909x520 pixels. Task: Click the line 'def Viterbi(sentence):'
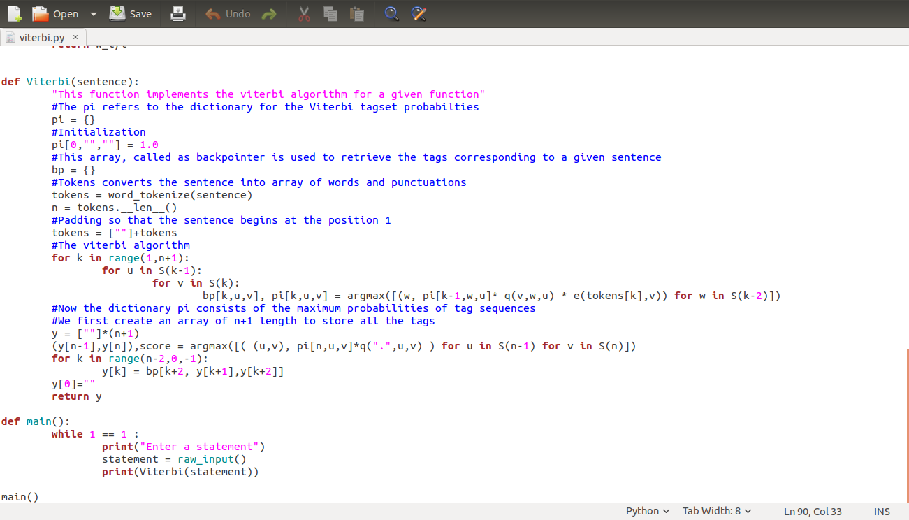[71, 82]
